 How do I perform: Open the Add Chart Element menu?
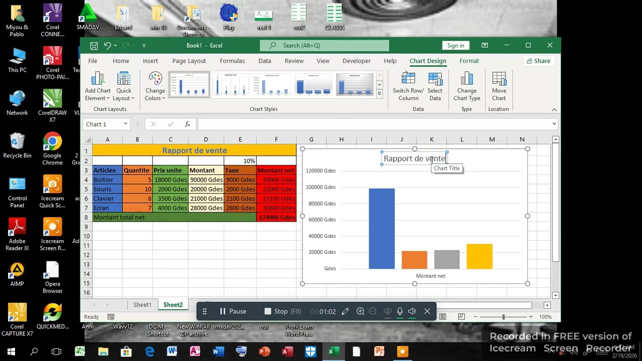[x=97, y=86]
